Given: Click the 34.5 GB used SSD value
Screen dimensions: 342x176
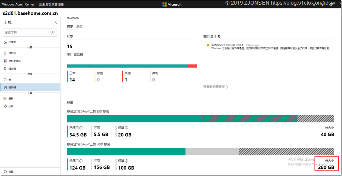Looking at the screenshot, I should point(78,135).
